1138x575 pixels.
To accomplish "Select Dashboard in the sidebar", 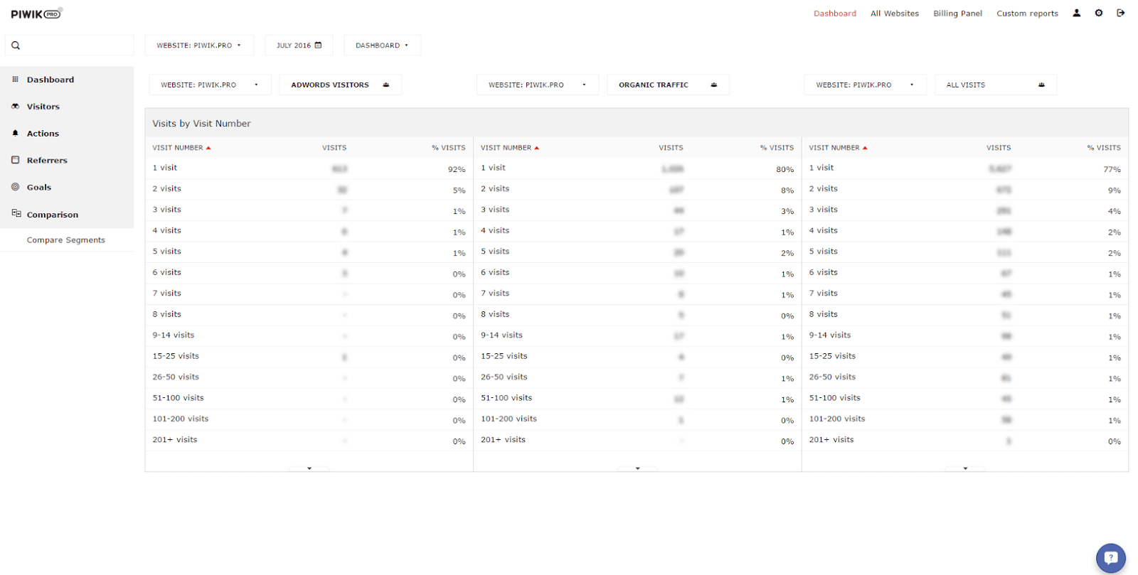I will pos(67,80).
